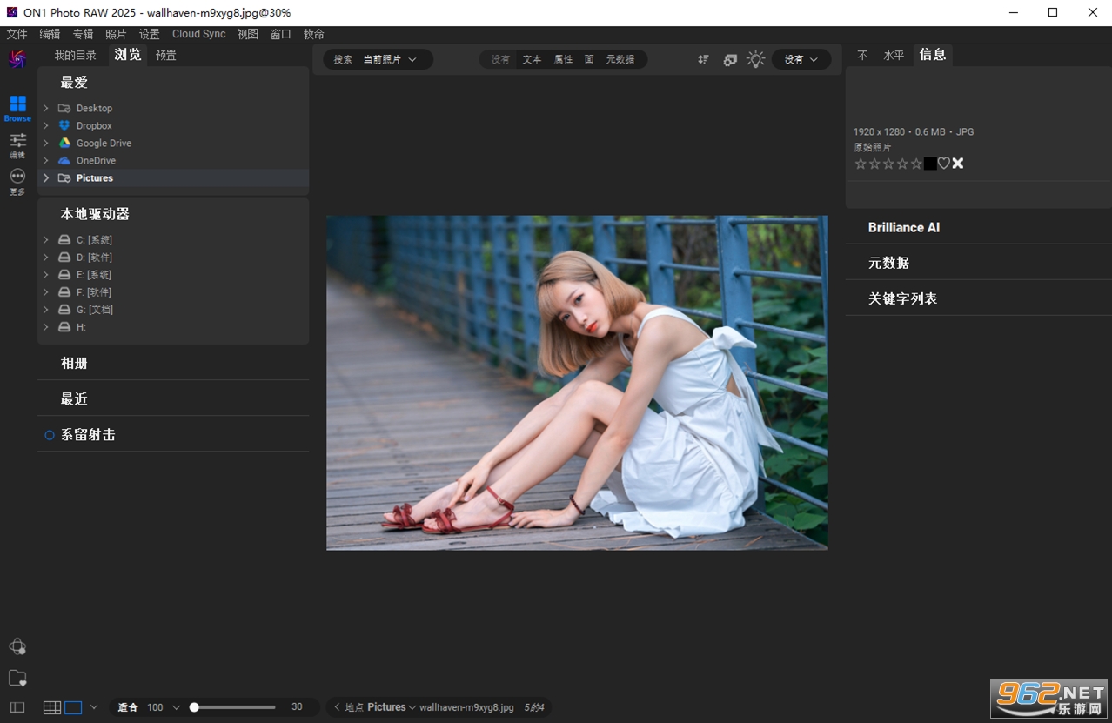The image size is (1112, 723).
Task: Select the 元数据 filter option
Action: pyautogui.click(x=620, y=59)
